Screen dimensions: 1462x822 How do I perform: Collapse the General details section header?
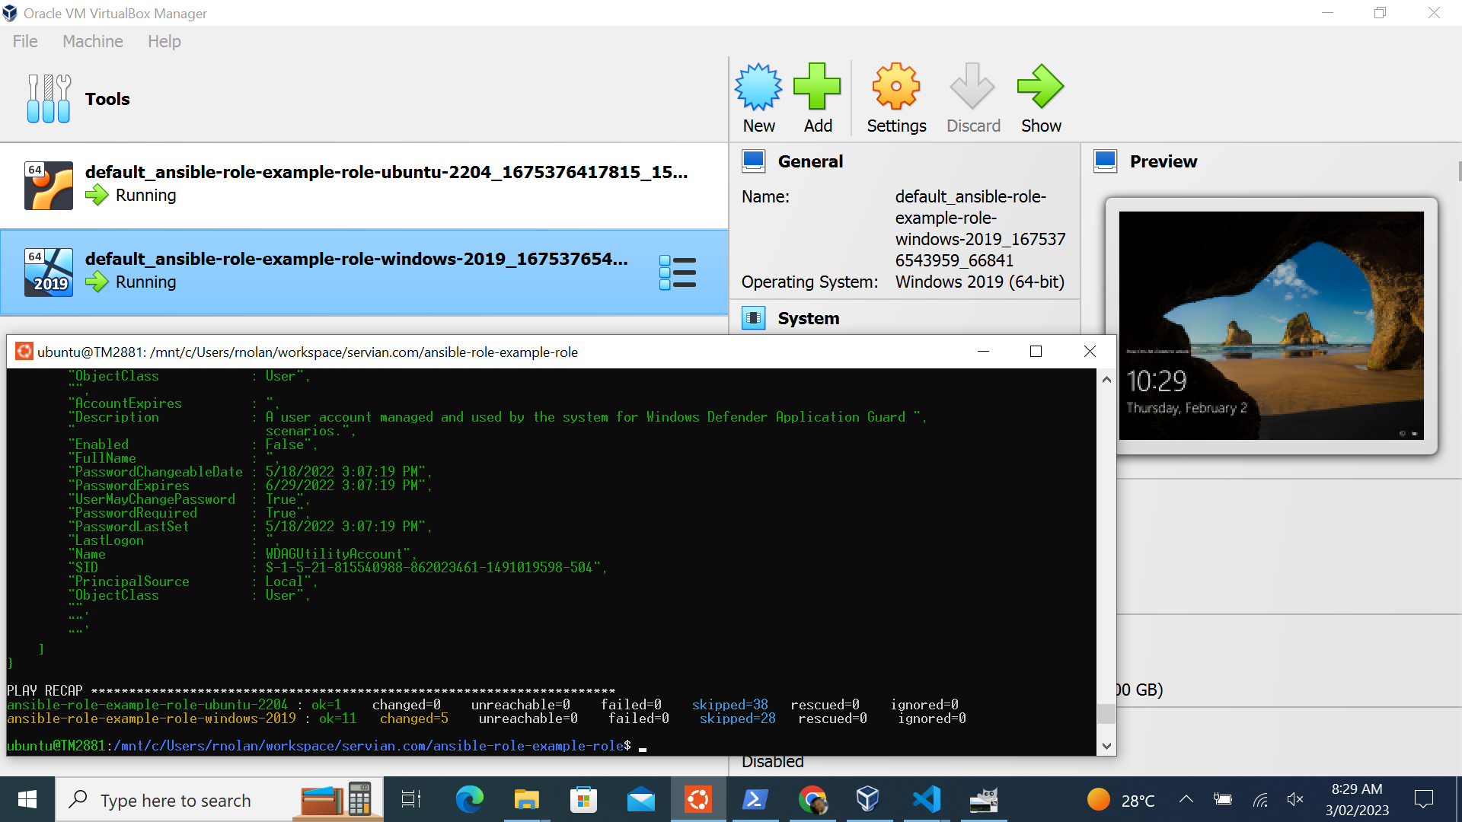point(810,161)
